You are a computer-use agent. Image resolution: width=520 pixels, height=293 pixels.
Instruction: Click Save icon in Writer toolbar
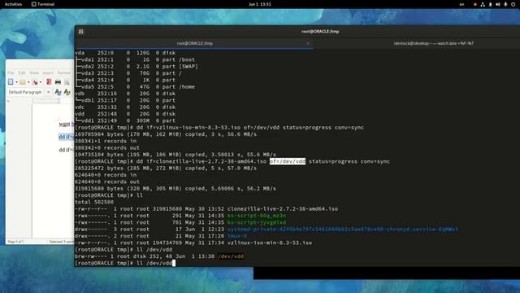pos(35,81)
